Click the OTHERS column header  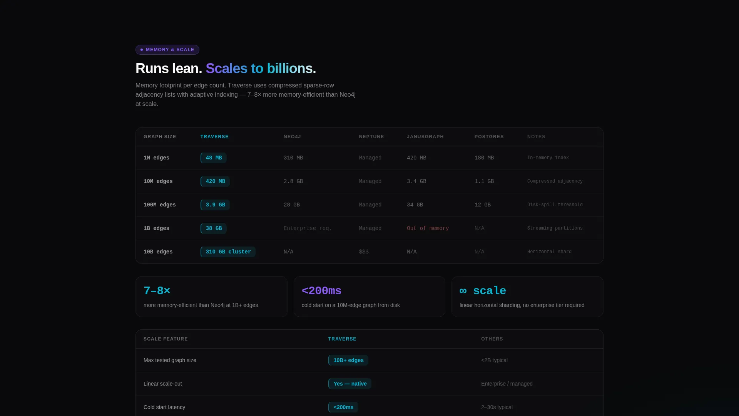[x=492, y=339]
